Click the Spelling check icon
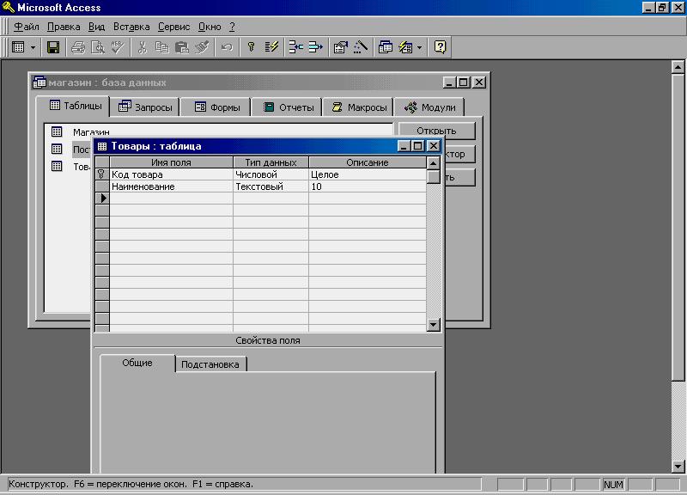Image resolution: width=687 pixels, height=495 pixels. pyautogui.click(x=118, y=47)
